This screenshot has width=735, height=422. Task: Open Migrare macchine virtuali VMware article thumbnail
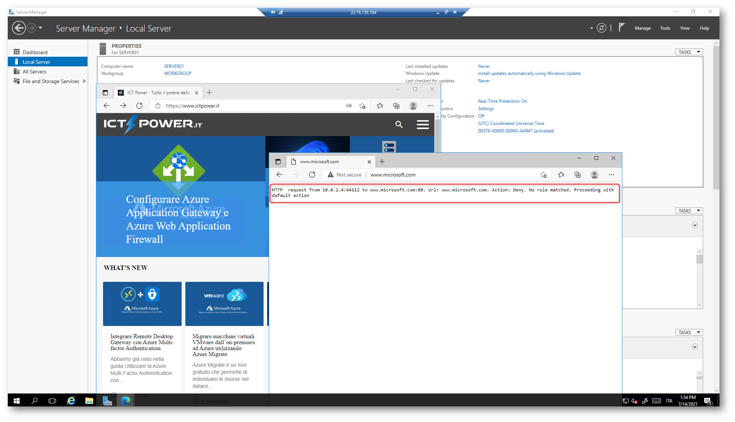(225, 304)
